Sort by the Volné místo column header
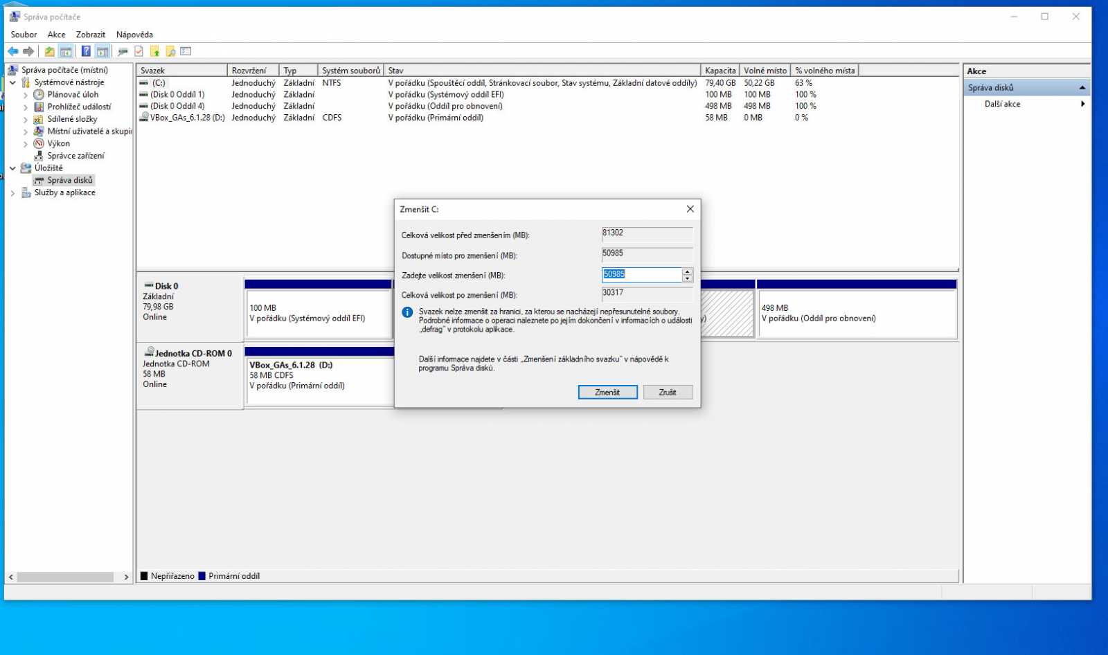Viewport: 1108px width, 655px height. point(765,71)
